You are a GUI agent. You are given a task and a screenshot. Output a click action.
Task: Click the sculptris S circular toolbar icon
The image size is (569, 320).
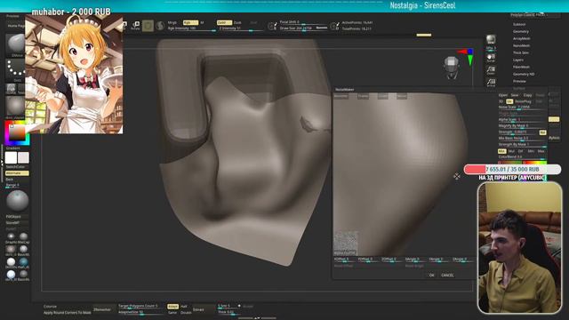pos(160,26)
